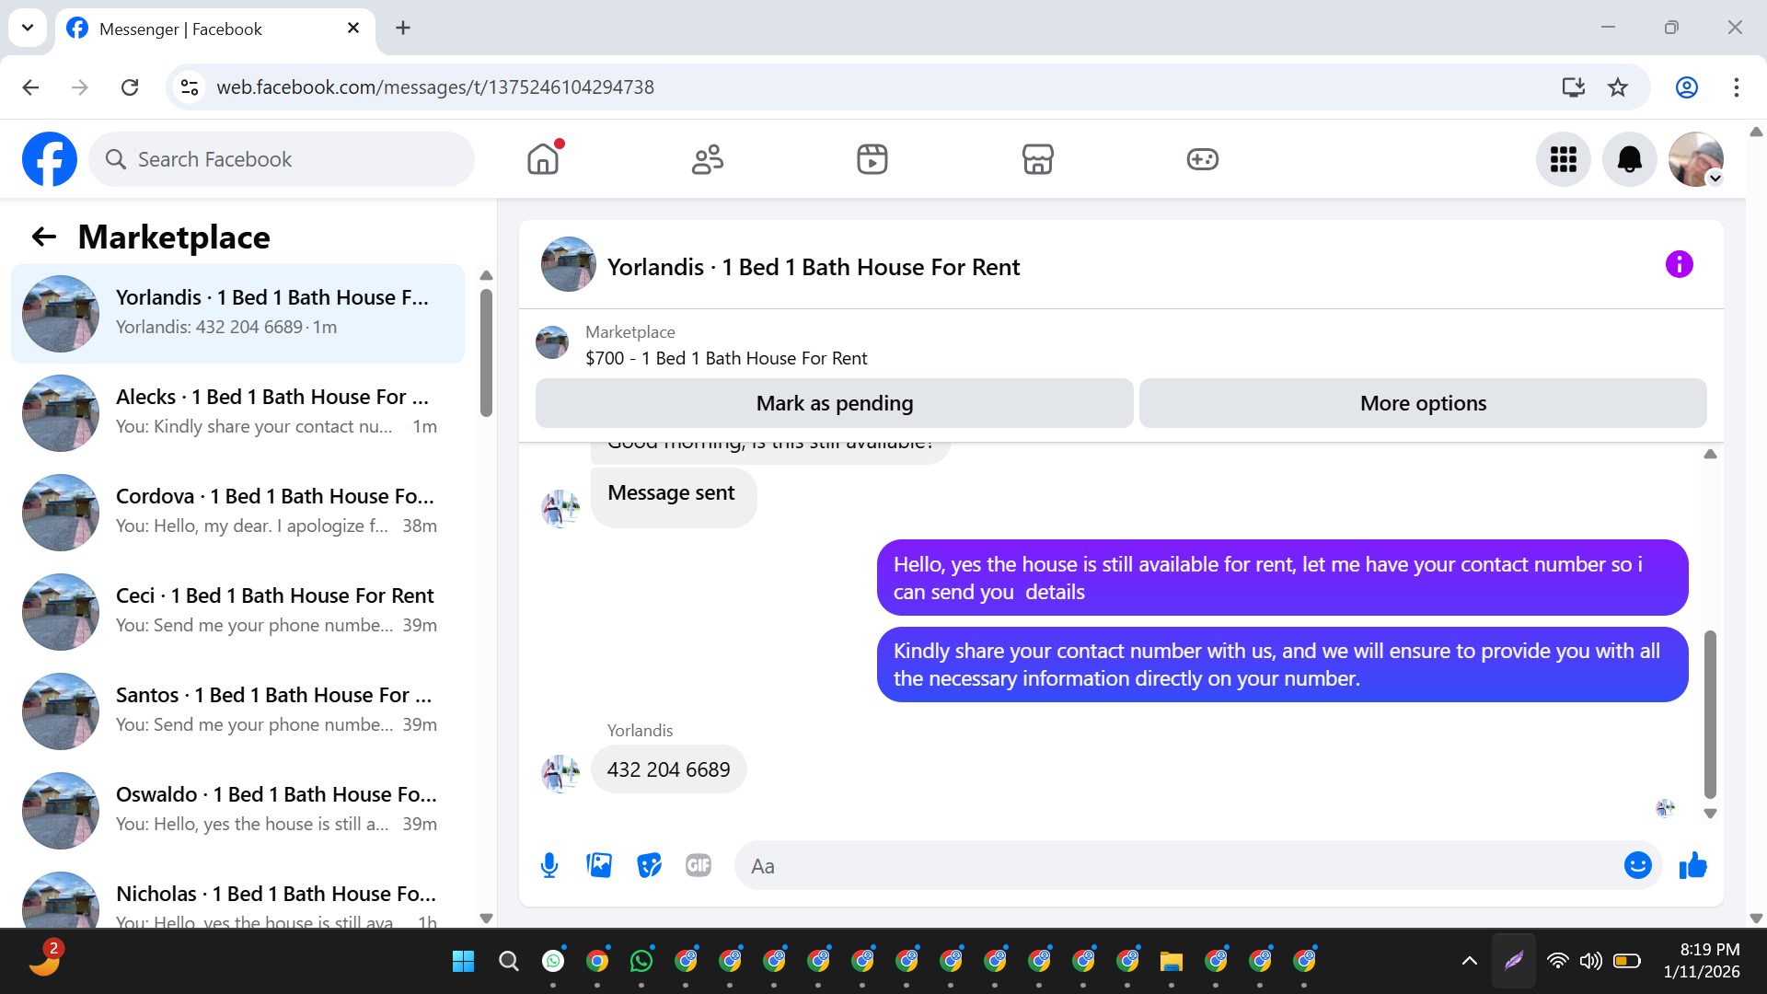Click the conversation list scroll-up arrow
This screenshot has width=1767, height=994.
pos(486,275)
